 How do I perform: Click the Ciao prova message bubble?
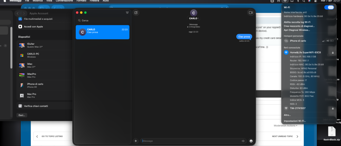(244, 36)
